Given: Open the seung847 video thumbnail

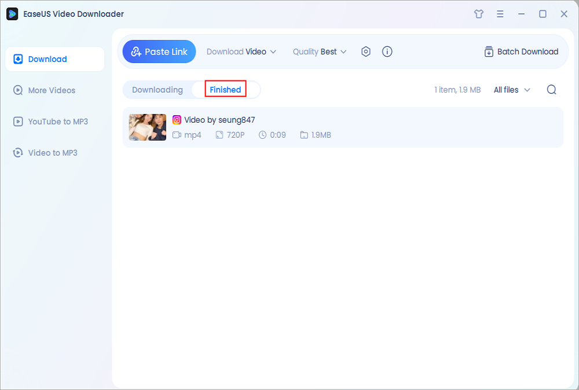Looking at the screenshot, I should point(147,127).
